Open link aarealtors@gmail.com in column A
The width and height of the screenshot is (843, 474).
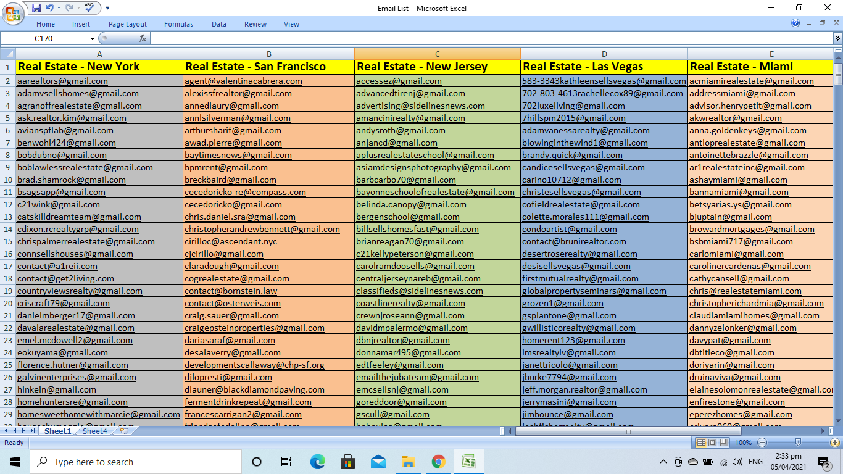[x=62, y=81]
